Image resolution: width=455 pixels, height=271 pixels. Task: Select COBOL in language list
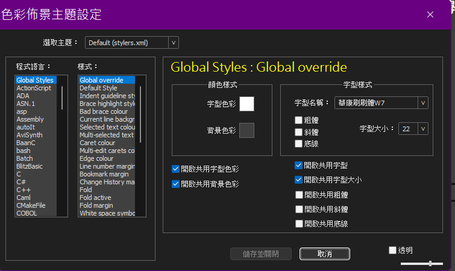point(36,213)
